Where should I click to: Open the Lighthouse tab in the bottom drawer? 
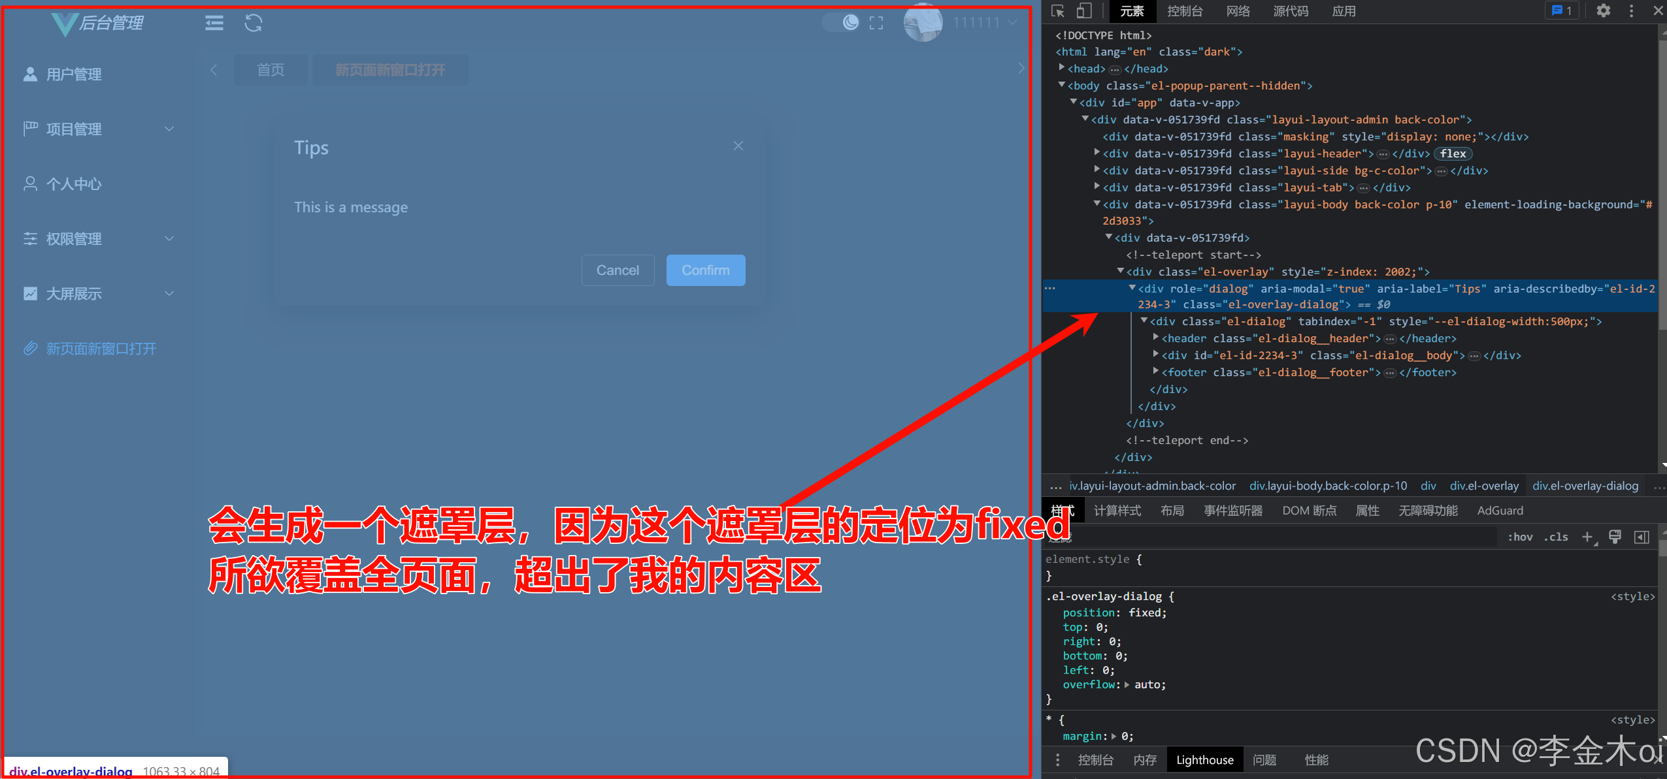click(1204, 759)
